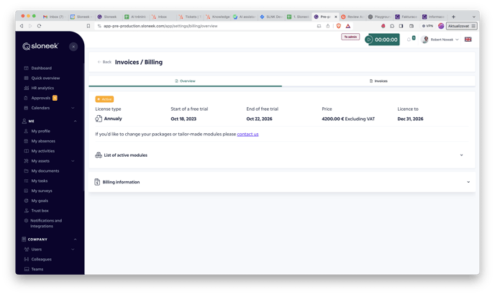Collapse the COMPANY section
This screenshot has height=295, width=495.
coord(75,240)
